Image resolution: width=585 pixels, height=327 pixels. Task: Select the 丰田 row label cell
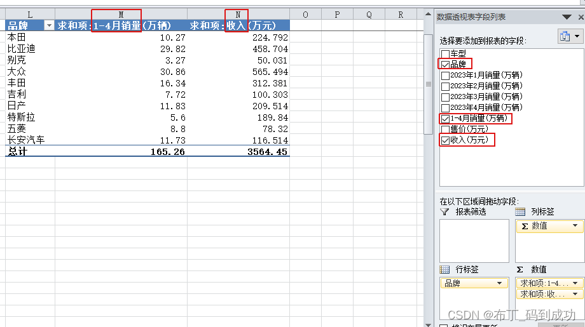click(30, 83)
